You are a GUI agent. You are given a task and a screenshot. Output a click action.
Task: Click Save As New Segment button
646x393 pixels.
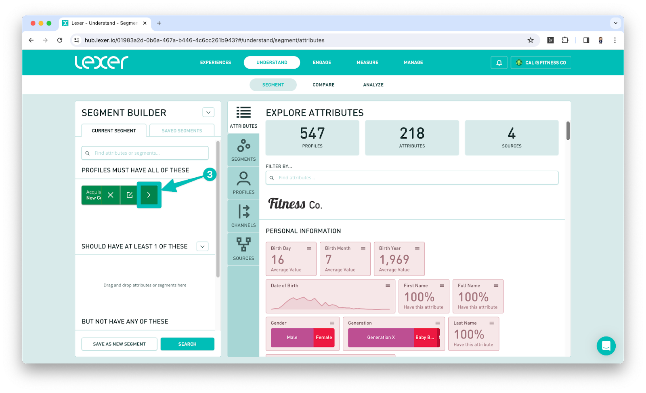(x=119, y=344)
